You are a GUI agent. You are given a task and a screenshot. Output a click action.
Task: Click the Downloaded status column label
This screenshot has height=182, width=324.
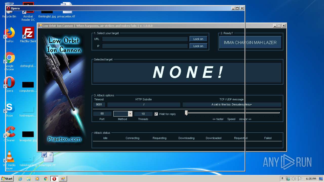(213, 138)
